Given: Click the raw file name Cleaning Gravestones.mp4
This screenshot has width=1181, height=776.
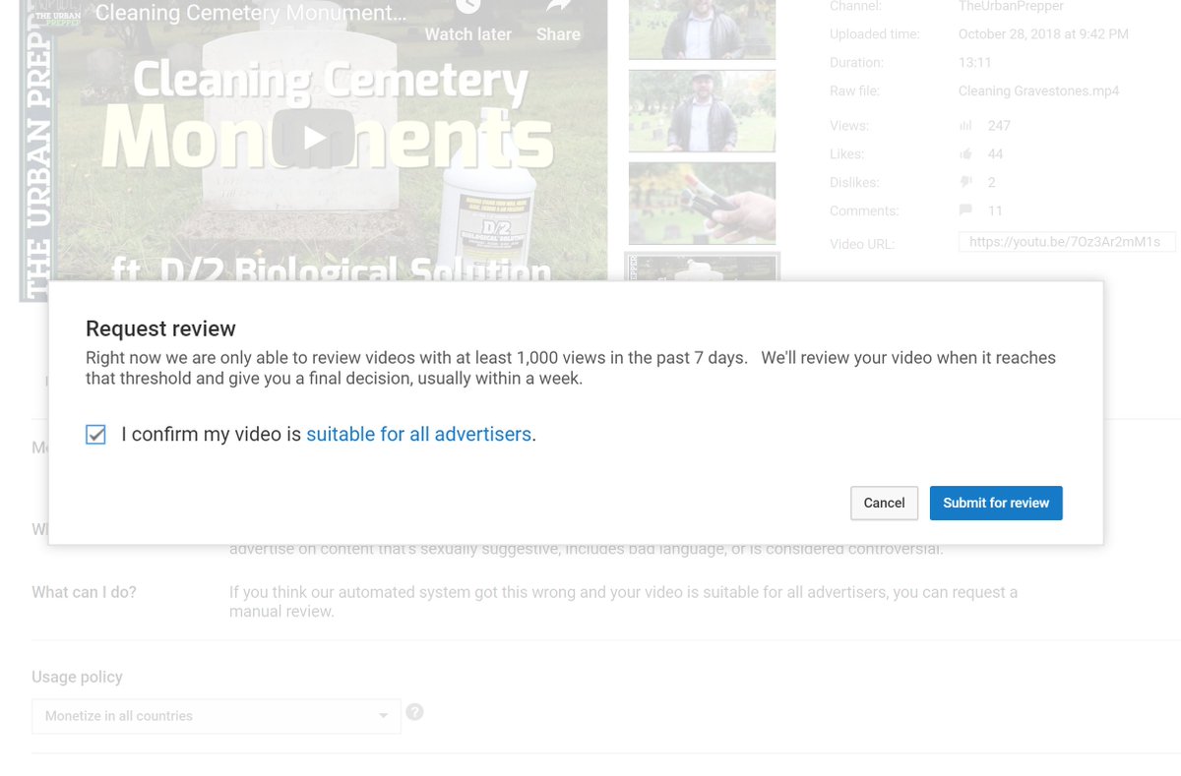Looking at the screenshot, I should 1038,91.
